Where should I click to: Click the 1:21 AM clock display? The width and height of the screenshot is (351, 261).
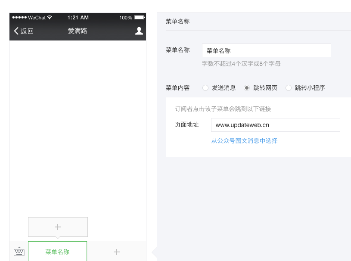[x=78, y=18]
